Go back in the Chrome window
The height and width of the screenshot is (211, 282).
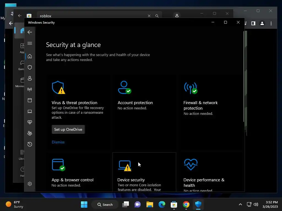point(11,23)
